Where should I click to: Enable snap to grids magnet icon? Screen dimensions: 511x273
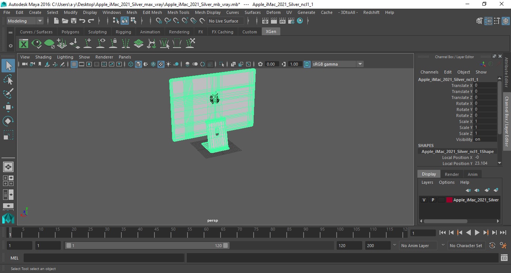[159, 21]
